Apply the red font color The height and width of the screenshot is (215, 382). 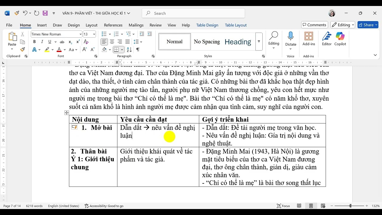click(59, 50)
